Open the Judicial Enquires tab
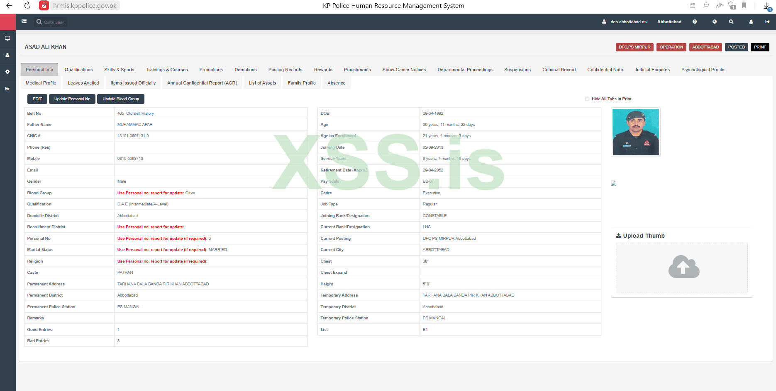 pyautogui.click(x=652, y=70)
